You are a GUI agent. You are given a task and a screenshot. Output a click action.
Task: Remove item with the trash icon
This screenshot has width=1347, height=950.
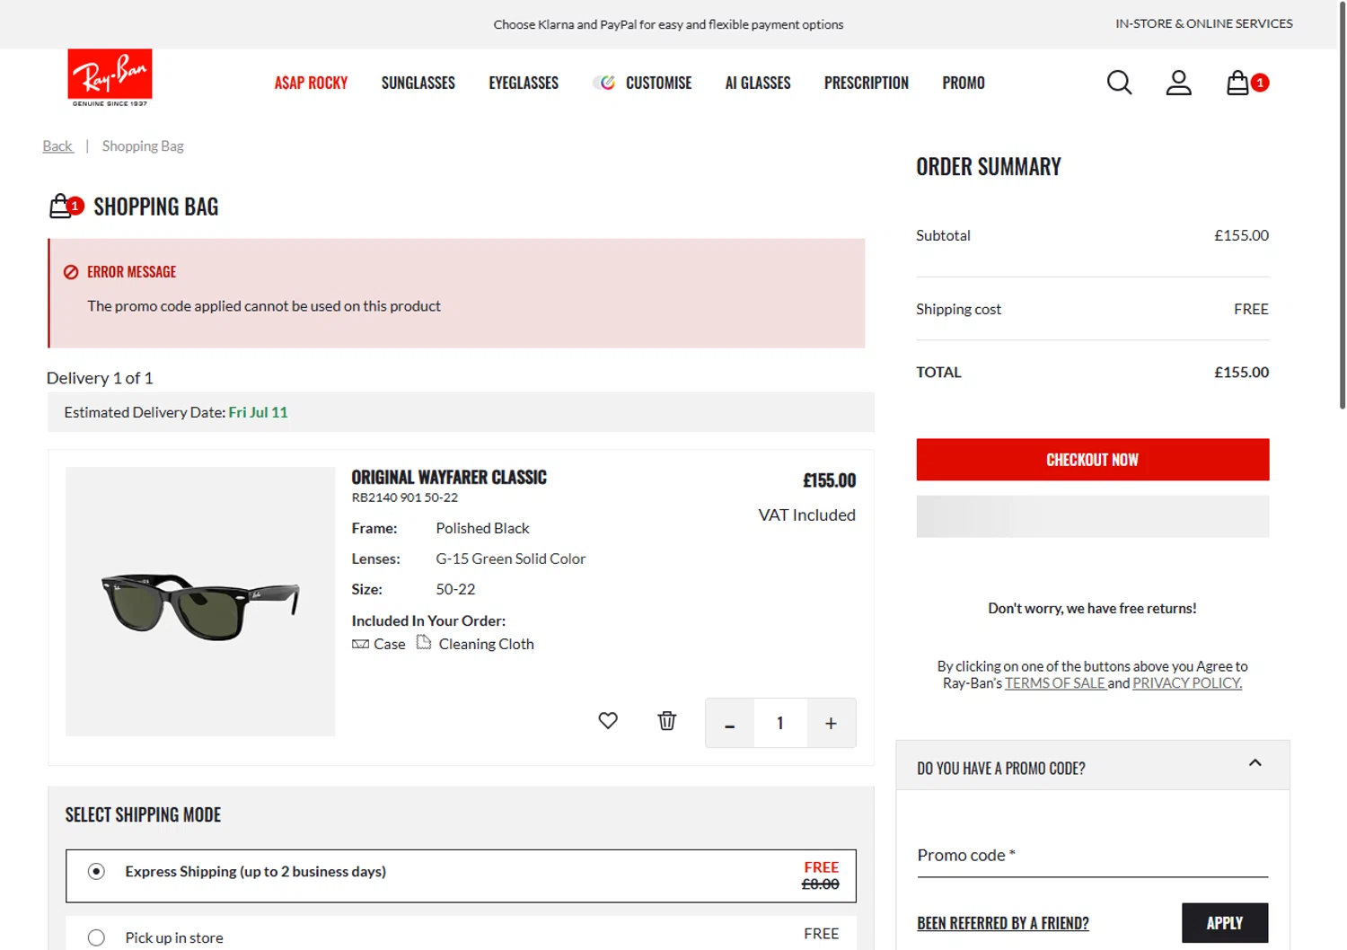[667, 720]
